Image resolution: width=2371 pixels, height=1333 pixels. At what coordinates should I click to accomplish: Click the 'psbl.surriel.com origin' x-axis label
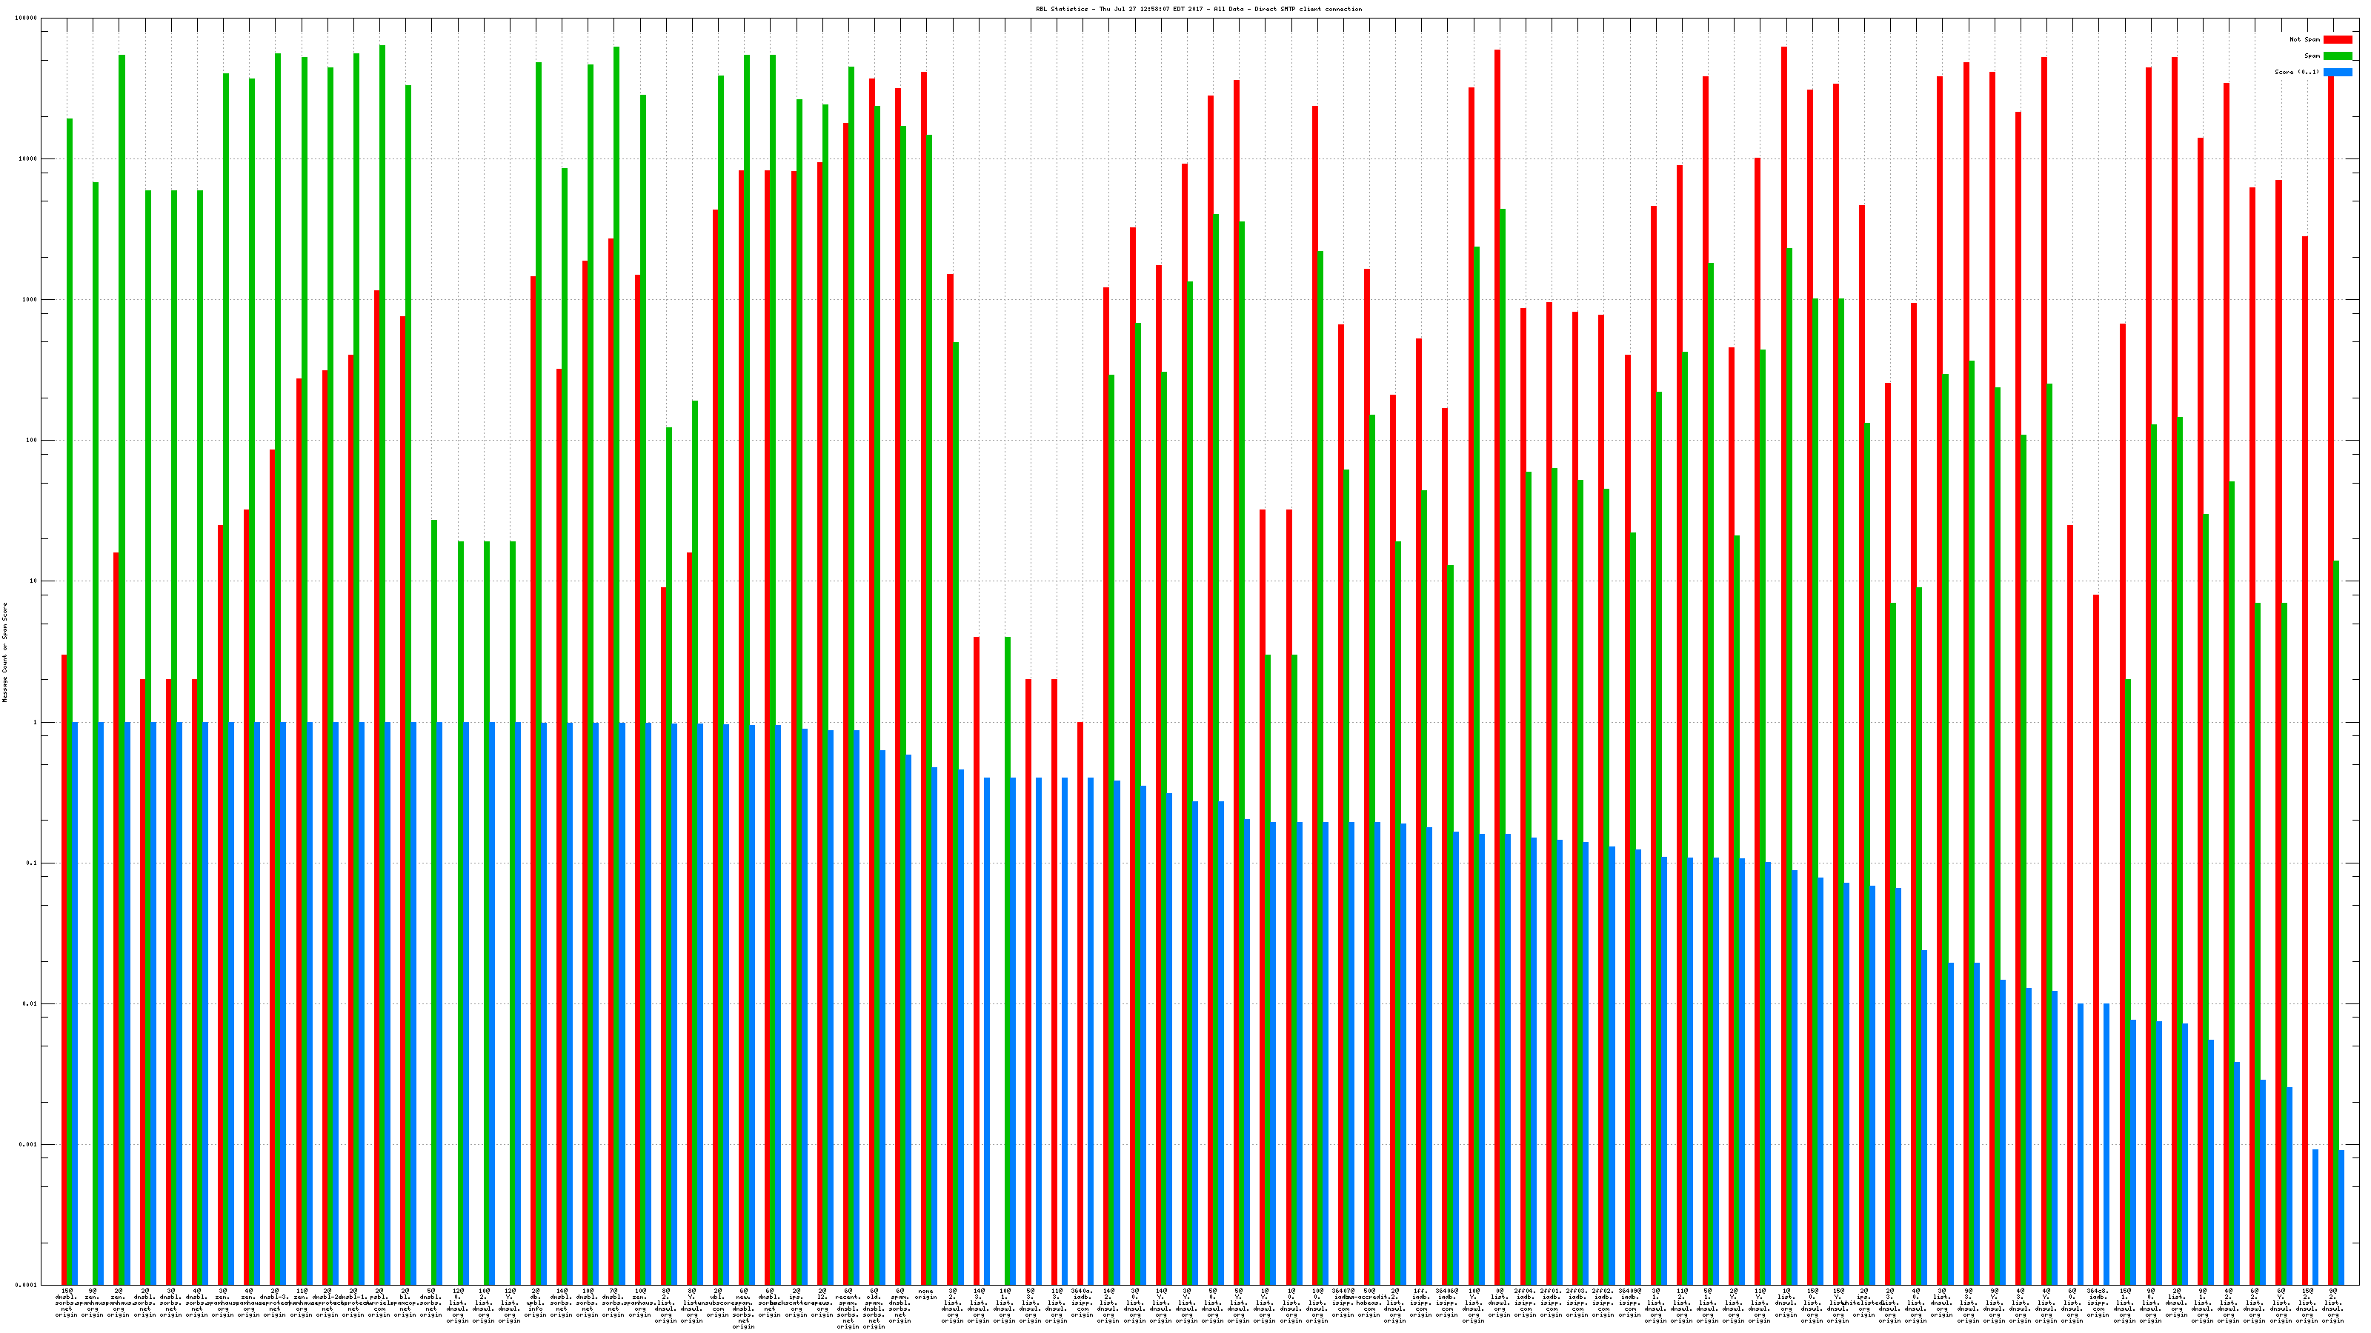click(x=379, y=1302)
